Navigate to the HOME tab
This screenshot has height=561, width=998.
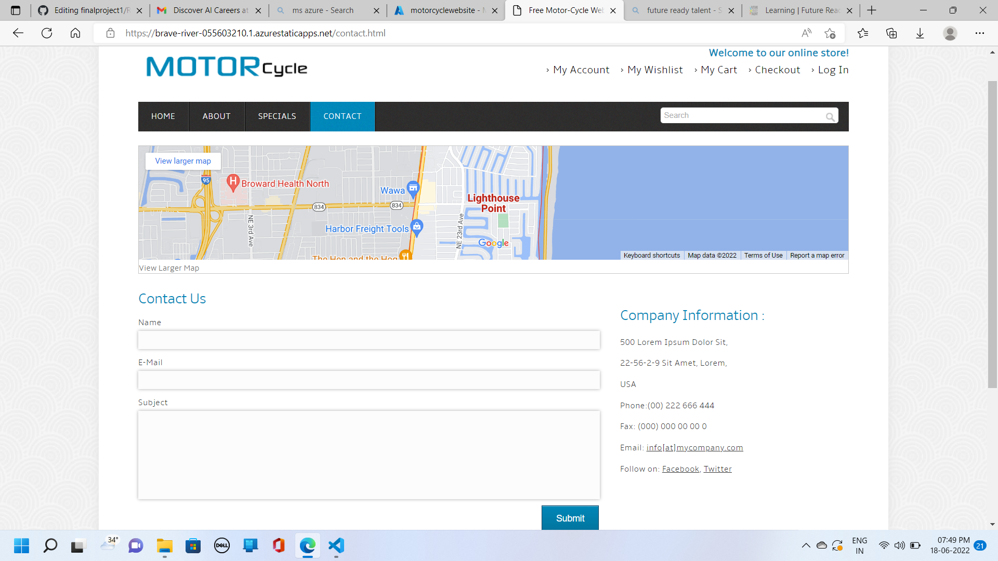click(x=163, y=116)
